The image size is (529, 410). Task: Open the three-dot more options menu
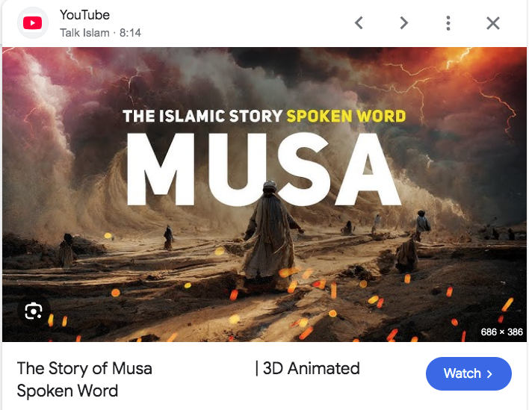point(448,23)
